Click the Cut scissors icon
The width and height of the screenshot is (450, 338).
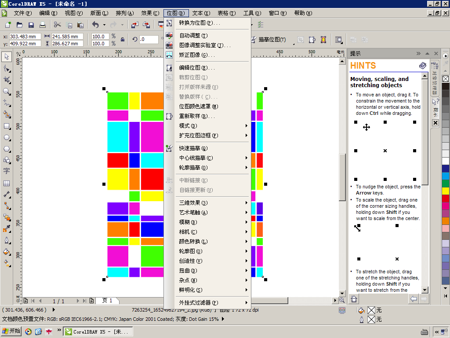[58, 25]
